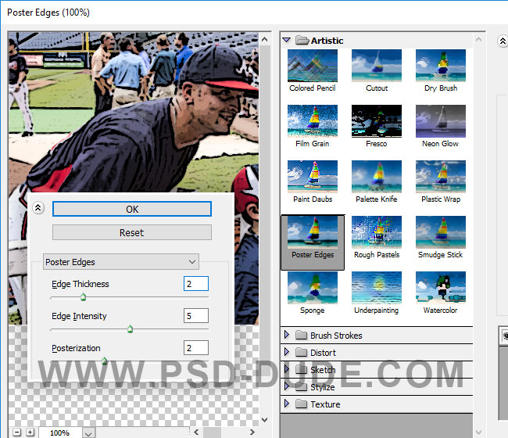The width and height of the screenshot is (508, 438).
Task: Zoom out preview with minus button
Action: tap(17, 433)
